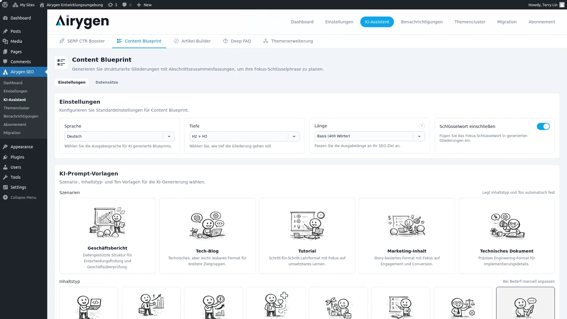Open Dashboard under Airygen SEO submenu

13,83
